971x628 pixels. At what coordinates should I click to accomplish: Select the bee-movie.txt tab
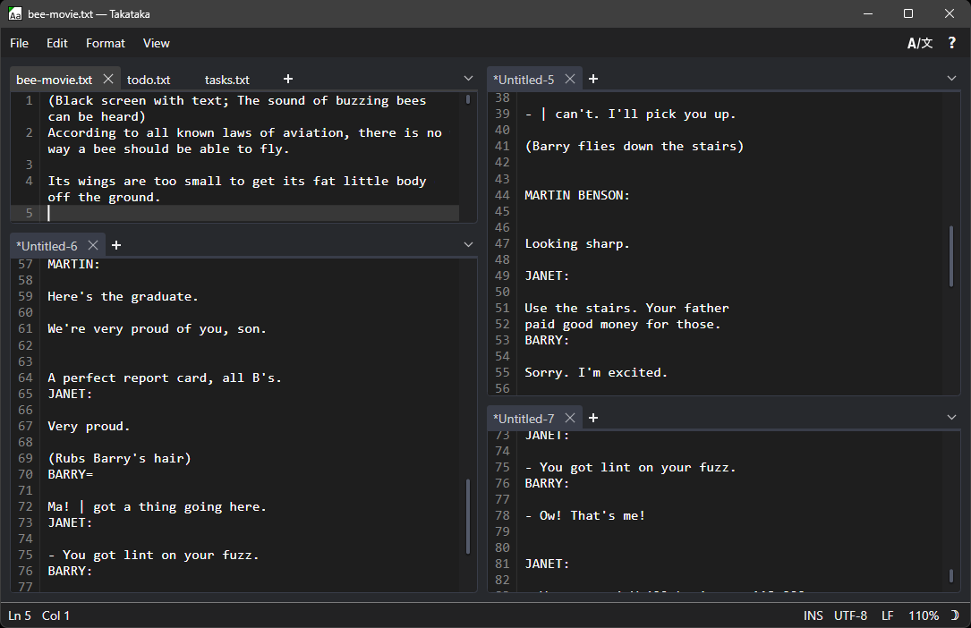click(55, 80)
